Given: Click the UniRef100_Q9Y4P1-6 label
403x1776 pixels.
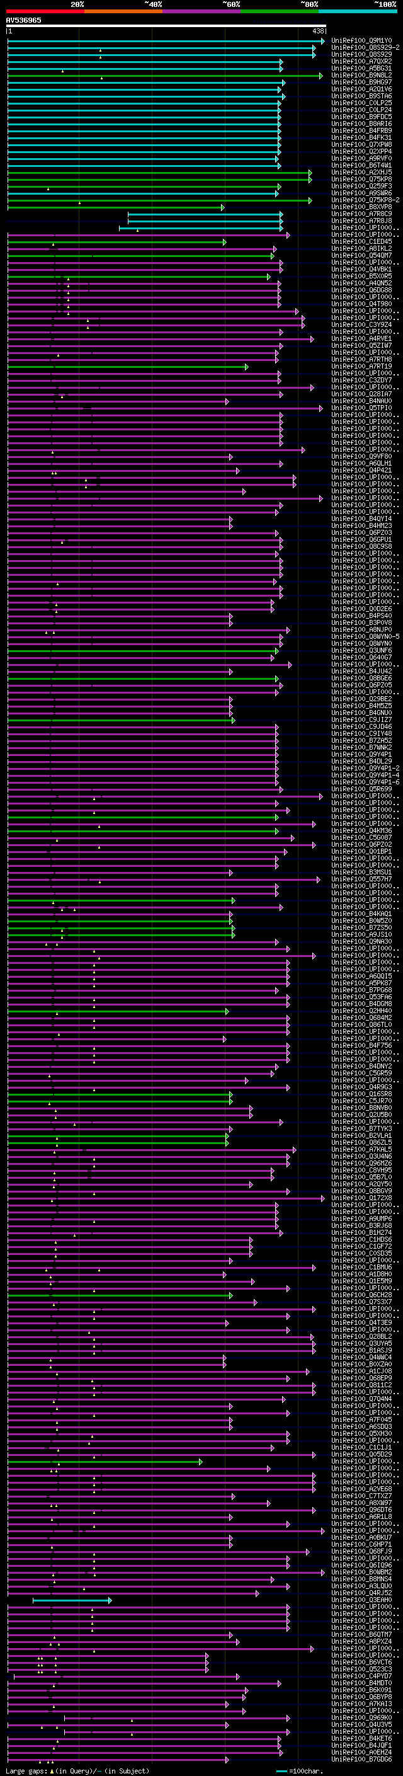Looking at the screenshot, I should click(x=365, y=782).
